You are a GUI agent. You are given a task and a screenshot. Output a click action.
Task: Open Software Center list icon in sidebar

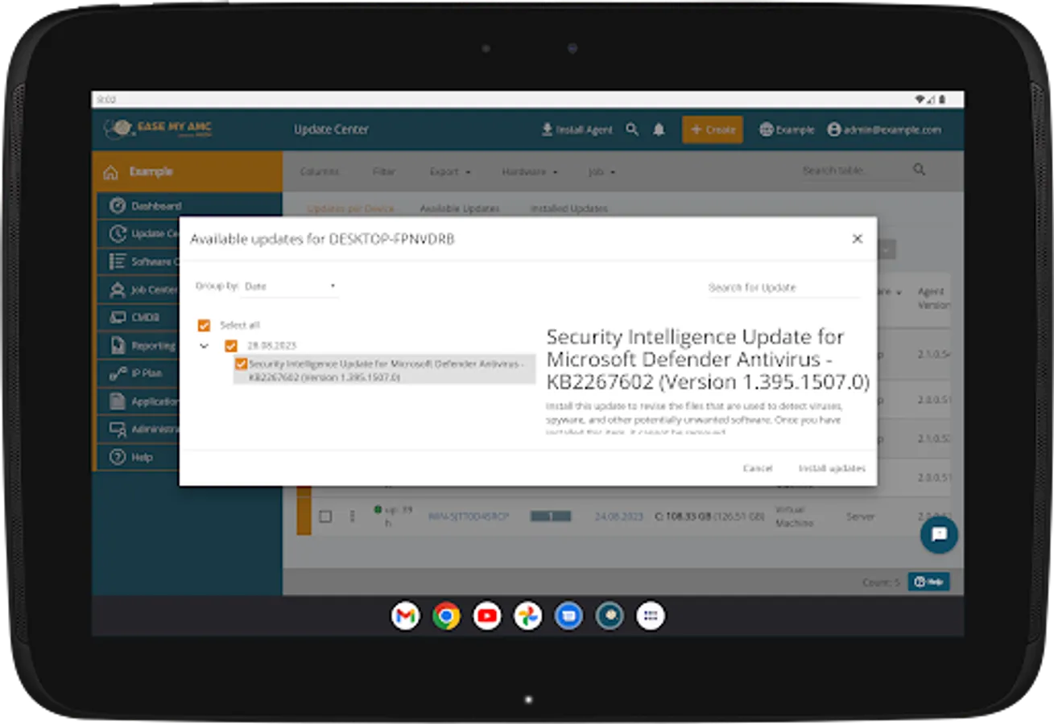click(117, 261)
